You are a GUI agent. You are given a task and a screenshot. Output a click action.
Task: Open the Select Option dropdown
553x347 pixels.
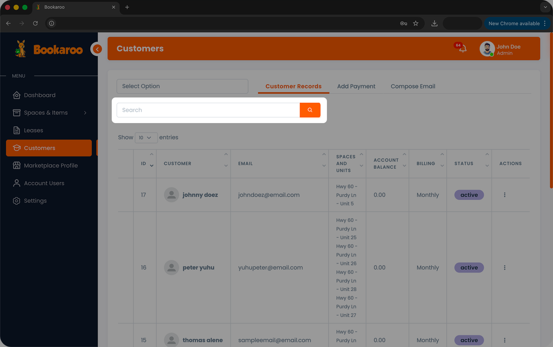click(x=182, y=86)
